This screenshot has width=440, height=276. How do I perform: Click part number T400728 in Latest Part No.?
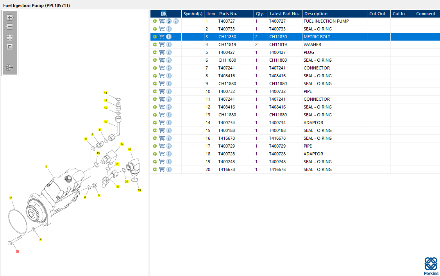277,154
